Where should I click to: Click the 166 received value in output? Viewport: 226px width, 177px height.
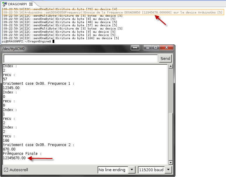[6, 140]
